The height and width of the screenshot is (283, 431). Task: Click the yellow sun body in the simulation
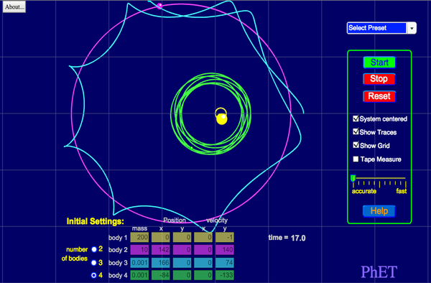click(x=221, y=119)
